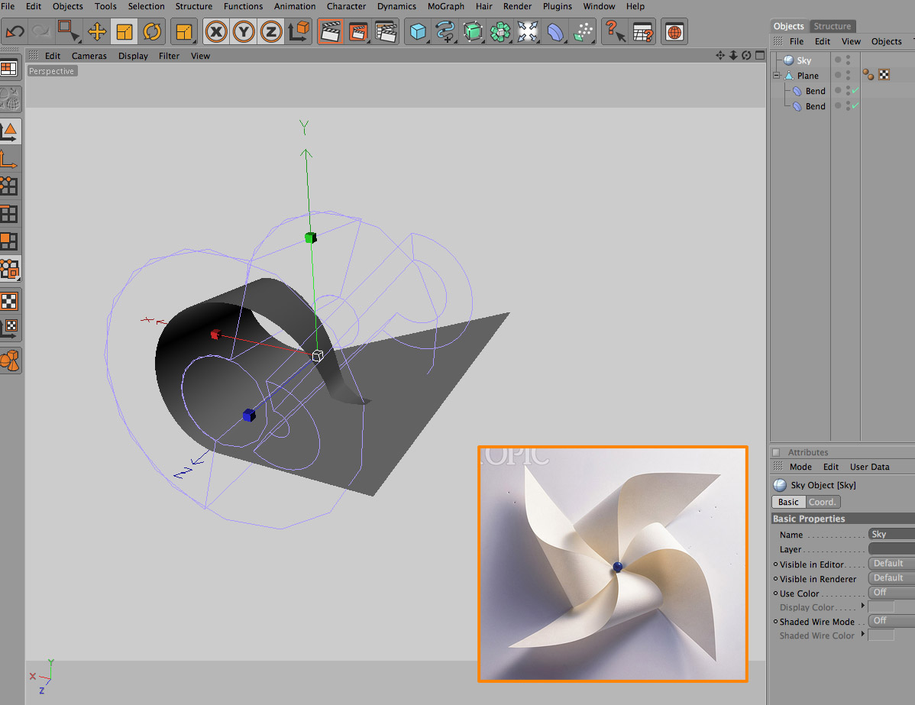The image size is (915, 705).
Task: Render the active view
Action: 330,31
